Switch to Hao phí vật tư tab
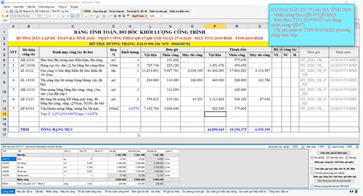363x196 pixels. (24, 191)
